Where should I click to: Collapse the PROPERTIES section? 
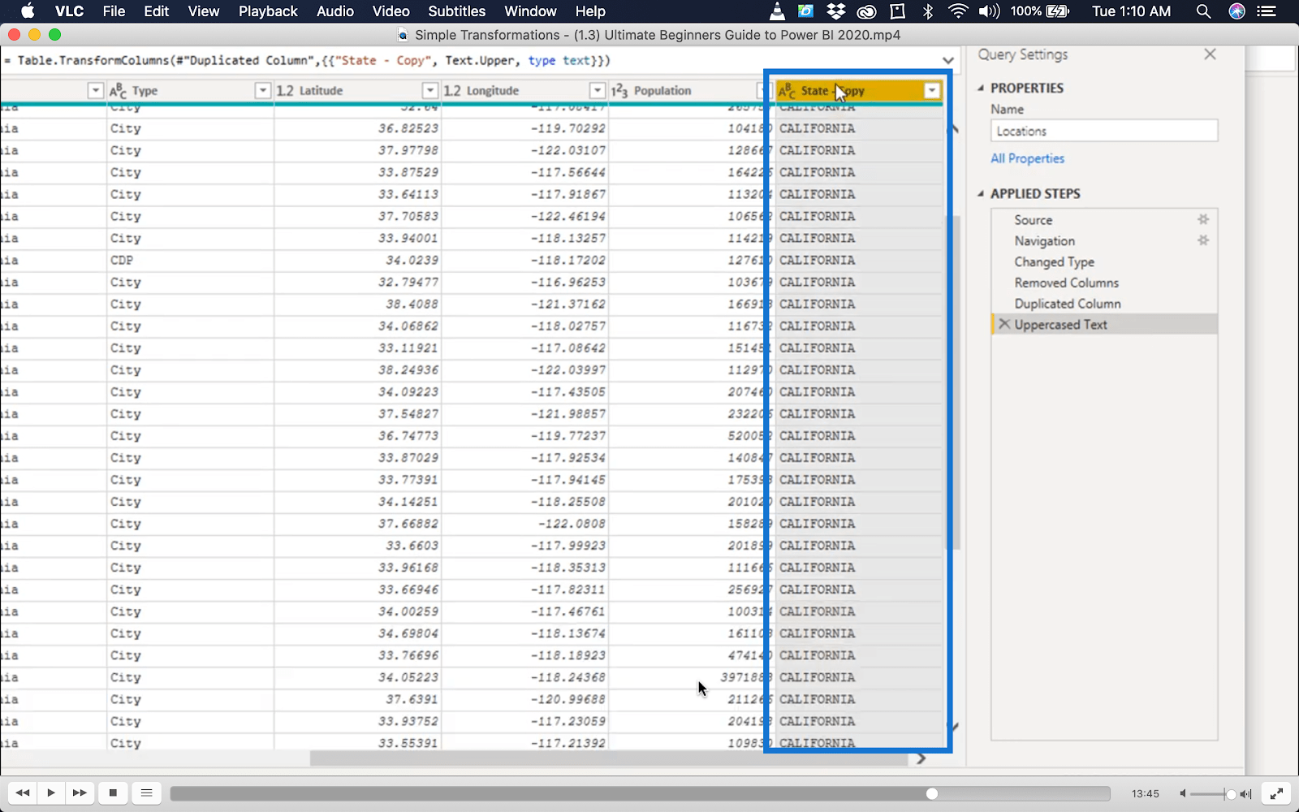click(x=981, y=88)
